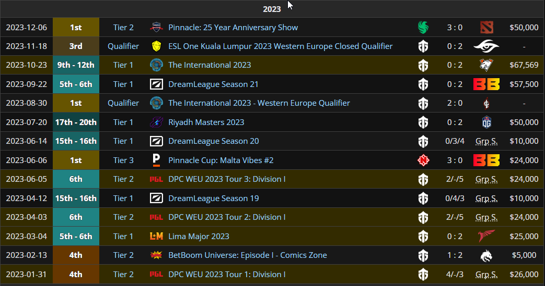Click the 2023 section header
This screenshot has height=286, width=545.
click(272, 9)
